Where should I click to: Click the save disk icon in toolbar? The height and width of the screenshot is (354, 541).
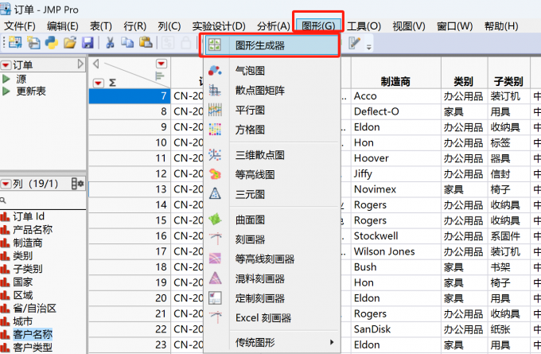(88, 42)
